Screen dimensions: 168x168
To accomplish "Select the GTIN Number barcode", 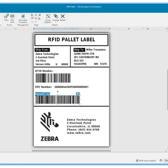I will tap(53, 78).
